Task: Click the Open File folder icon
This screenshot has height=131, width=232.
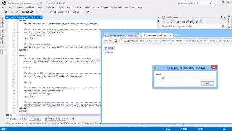Action: pos(24,12)
